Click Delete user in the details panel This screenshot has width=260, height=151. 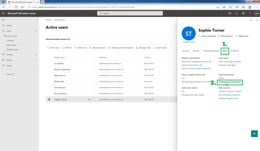tap(242, 36)
